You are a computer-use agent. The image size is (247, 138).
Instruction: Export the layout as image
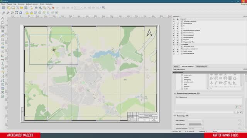[41, 8]
